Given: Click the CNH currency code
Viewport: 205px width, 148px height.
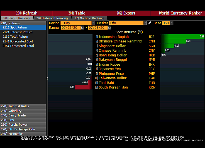Looking at the screenshot, I should (152, 41).
